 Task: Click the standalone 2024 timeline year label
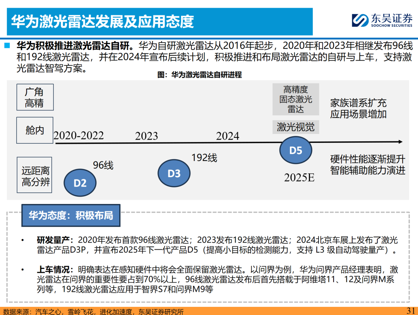click(x=228, y=136)
